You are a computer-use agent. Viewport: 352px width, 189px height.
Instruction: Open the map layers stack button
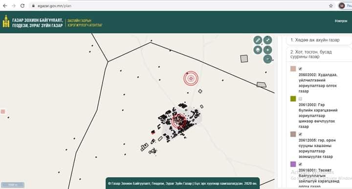coord(258,50)
